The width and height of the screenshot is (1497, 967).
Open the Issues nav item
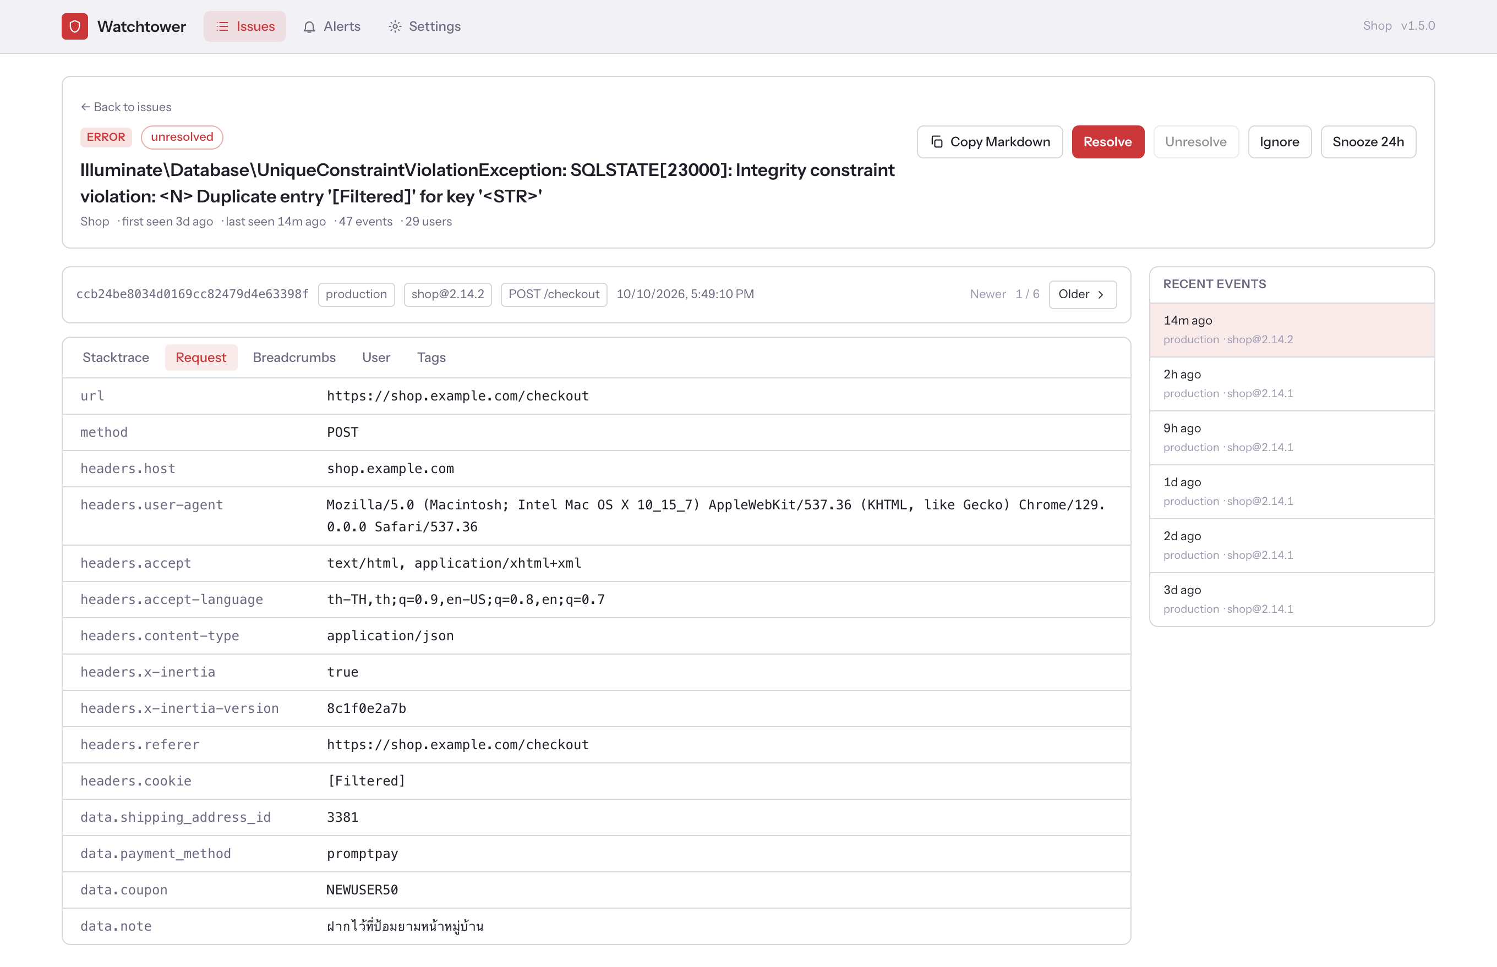[x=244, y=26]
